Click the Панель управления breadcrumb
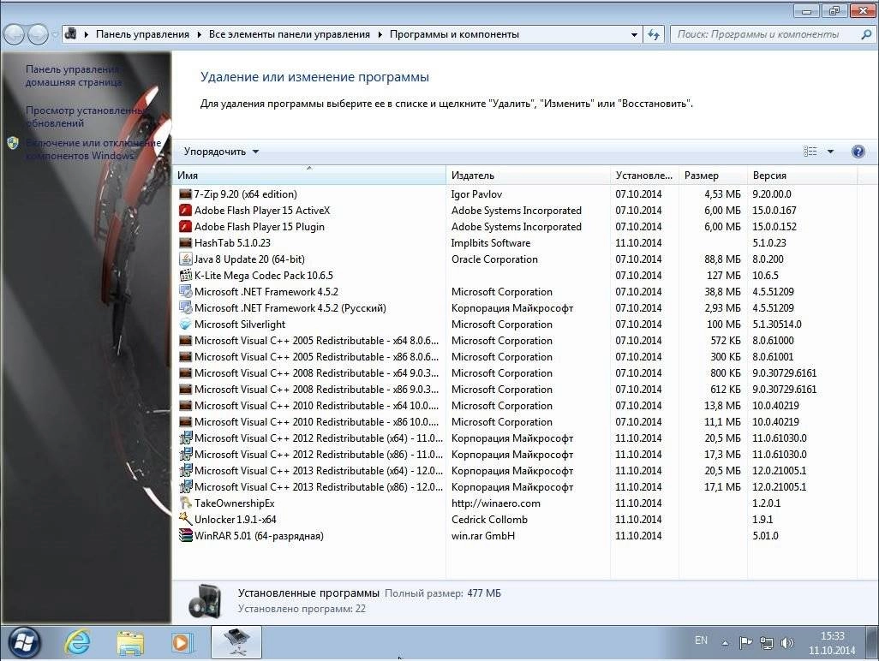 coord(142,35)
